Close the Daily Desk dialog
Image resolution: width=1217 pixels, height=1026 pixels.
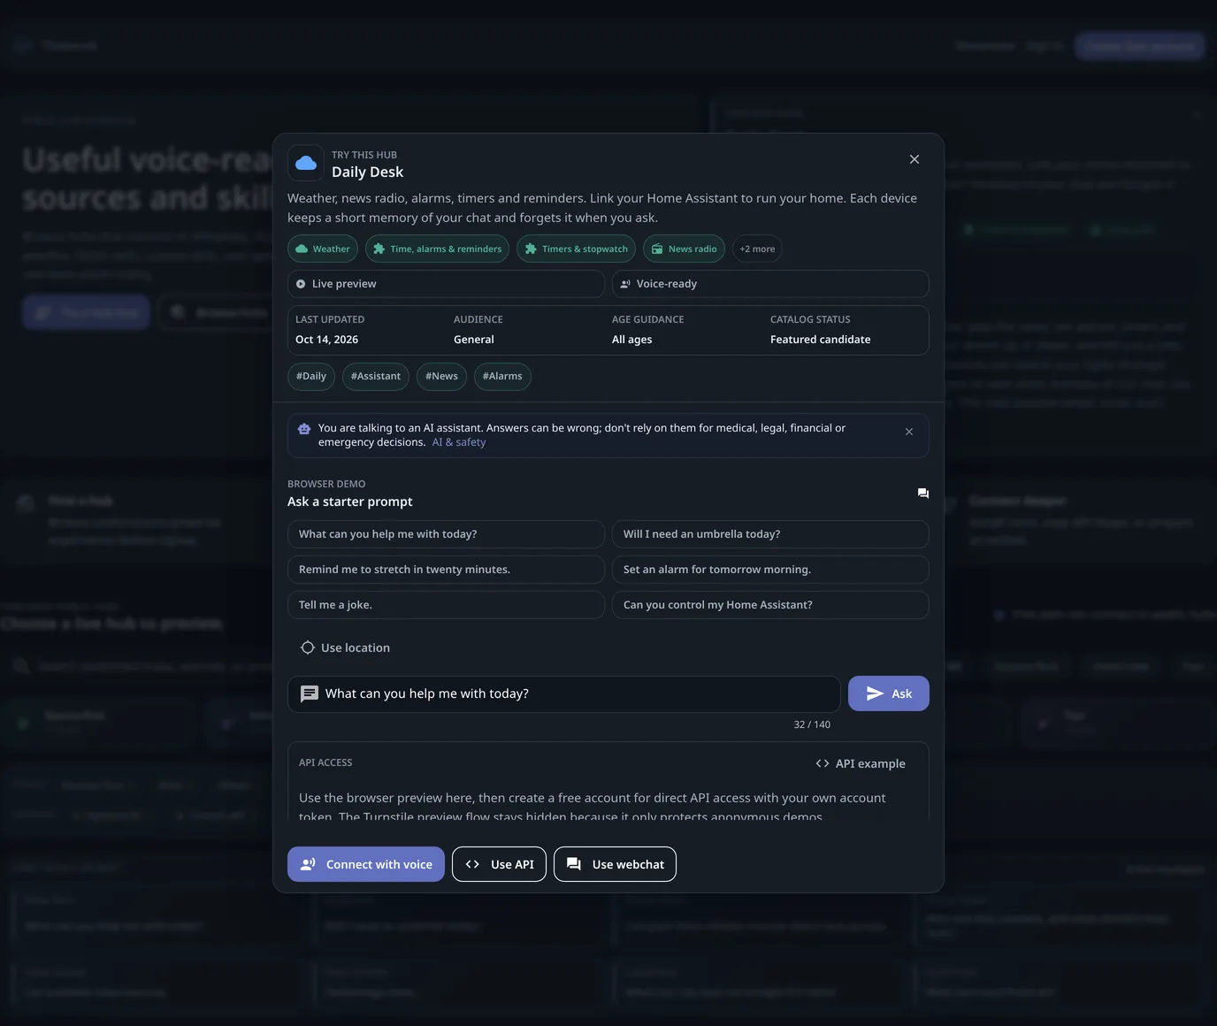[x=915, y=159]
